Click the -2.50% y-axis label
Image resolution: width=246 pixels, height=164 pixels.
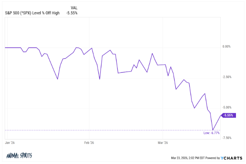click(226, 77)
